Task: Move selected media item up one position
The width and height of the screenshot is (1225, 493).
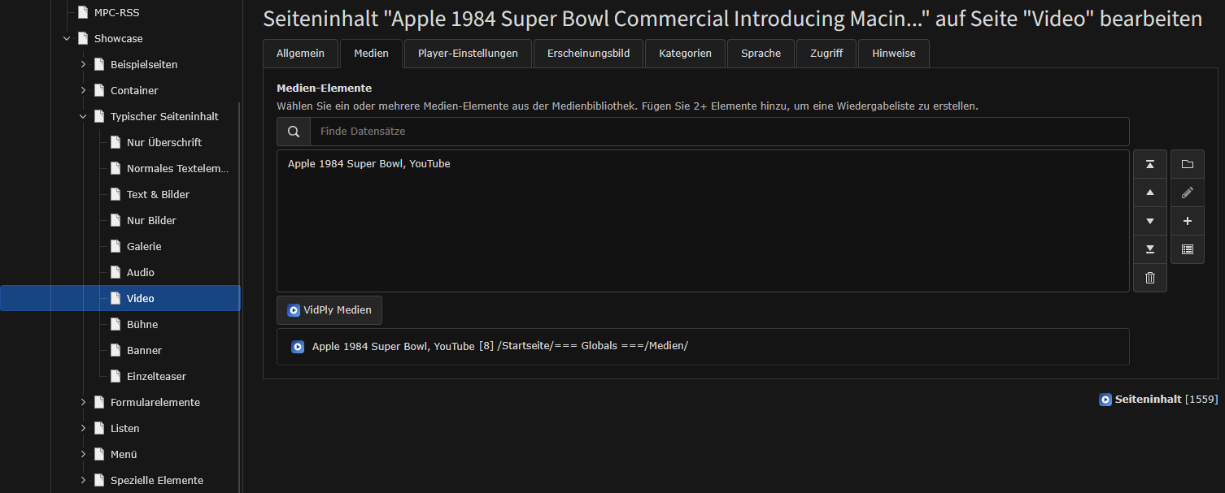Action: 1149,192
